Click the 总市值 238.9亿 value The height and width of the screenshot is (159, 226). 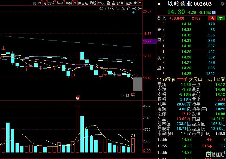point(184,124)
